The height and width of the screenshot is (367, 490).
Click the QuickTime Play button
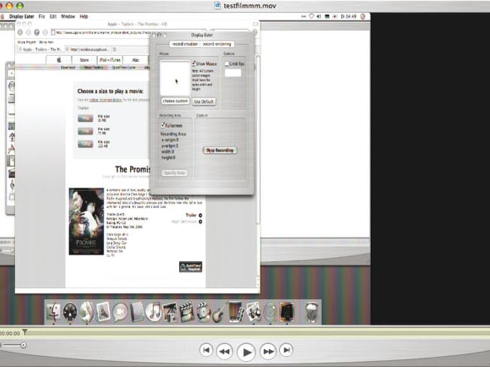[246, 352]
